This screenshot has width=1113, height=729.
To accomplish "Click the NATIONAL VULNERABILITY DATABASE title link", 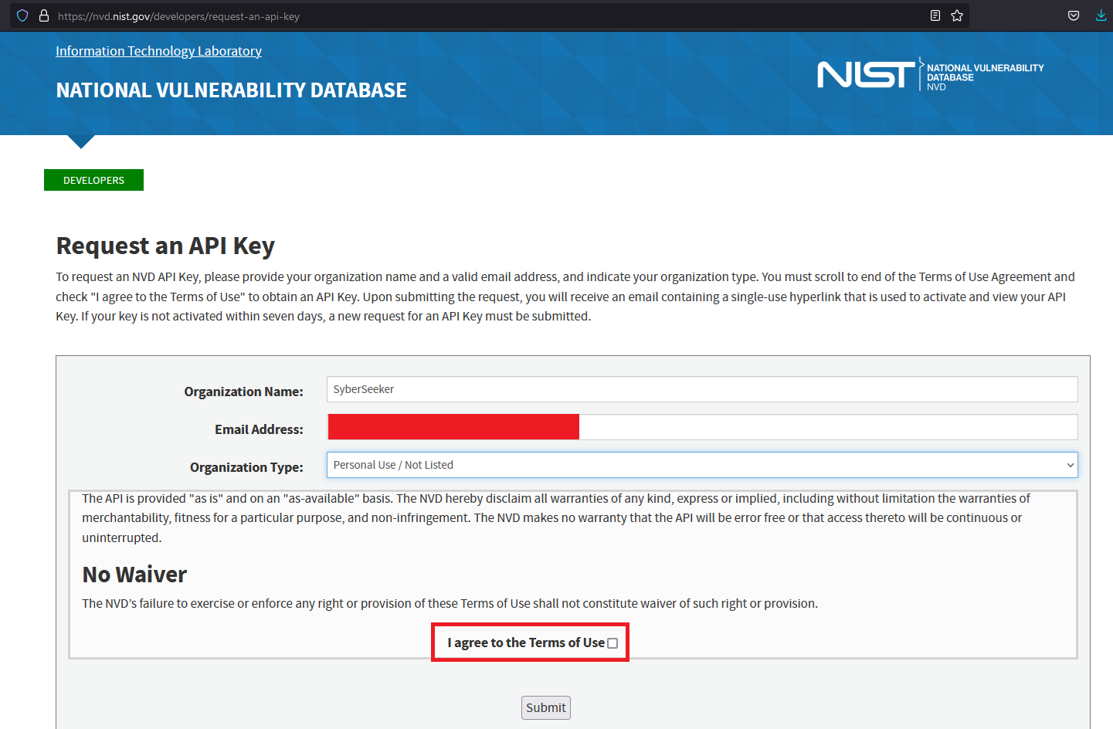I will [231, 90].
